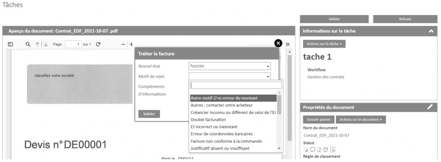Click the Devis n°DE00001 heading in preview
This screenshot has height=162, width=441.
[65, 145]
